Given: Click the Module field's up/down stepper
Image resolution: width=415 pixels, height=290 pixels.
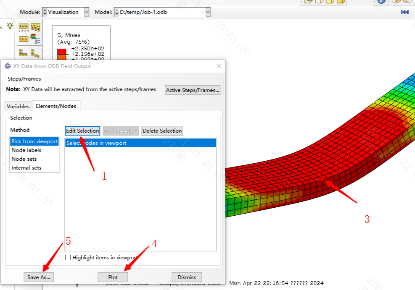Looking at the screenshot, I should point(45,12).
